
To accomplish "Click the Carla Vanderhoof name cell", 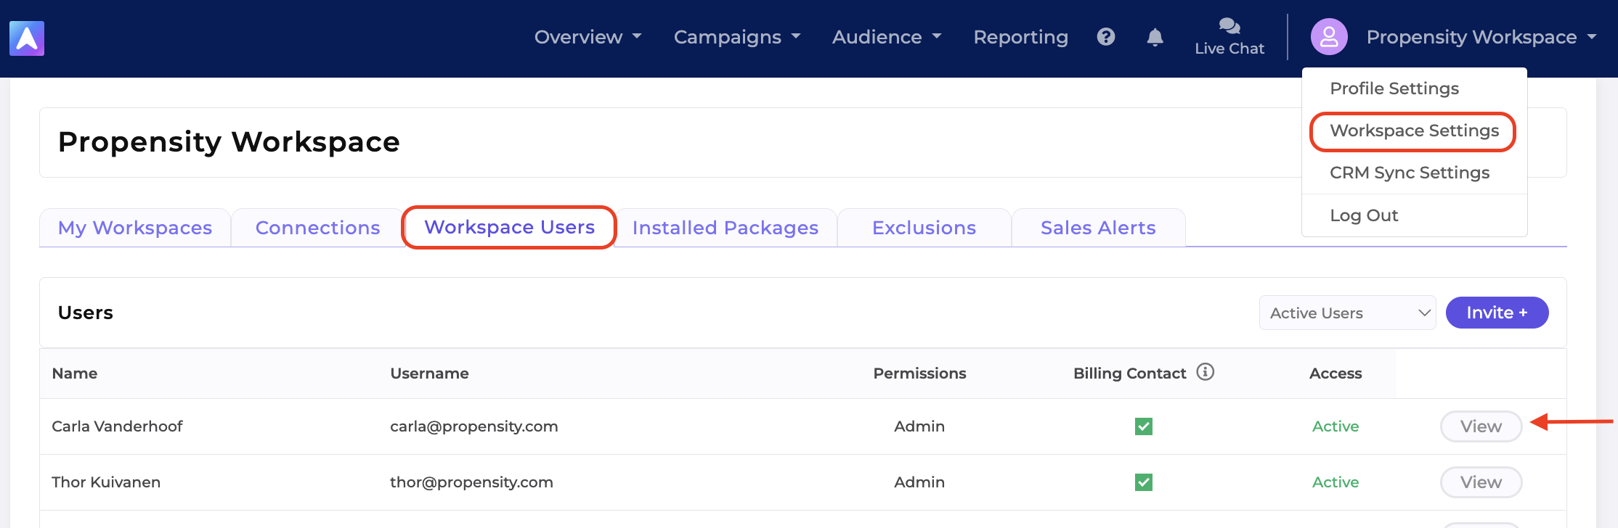I will click(117, 426).
